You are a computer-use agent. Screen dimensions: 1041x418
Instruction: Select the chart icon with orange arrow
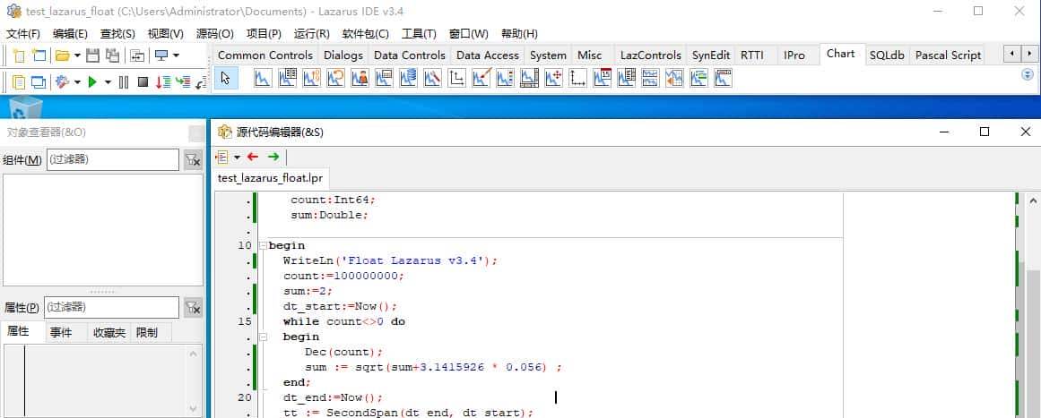tap(674, 78)
